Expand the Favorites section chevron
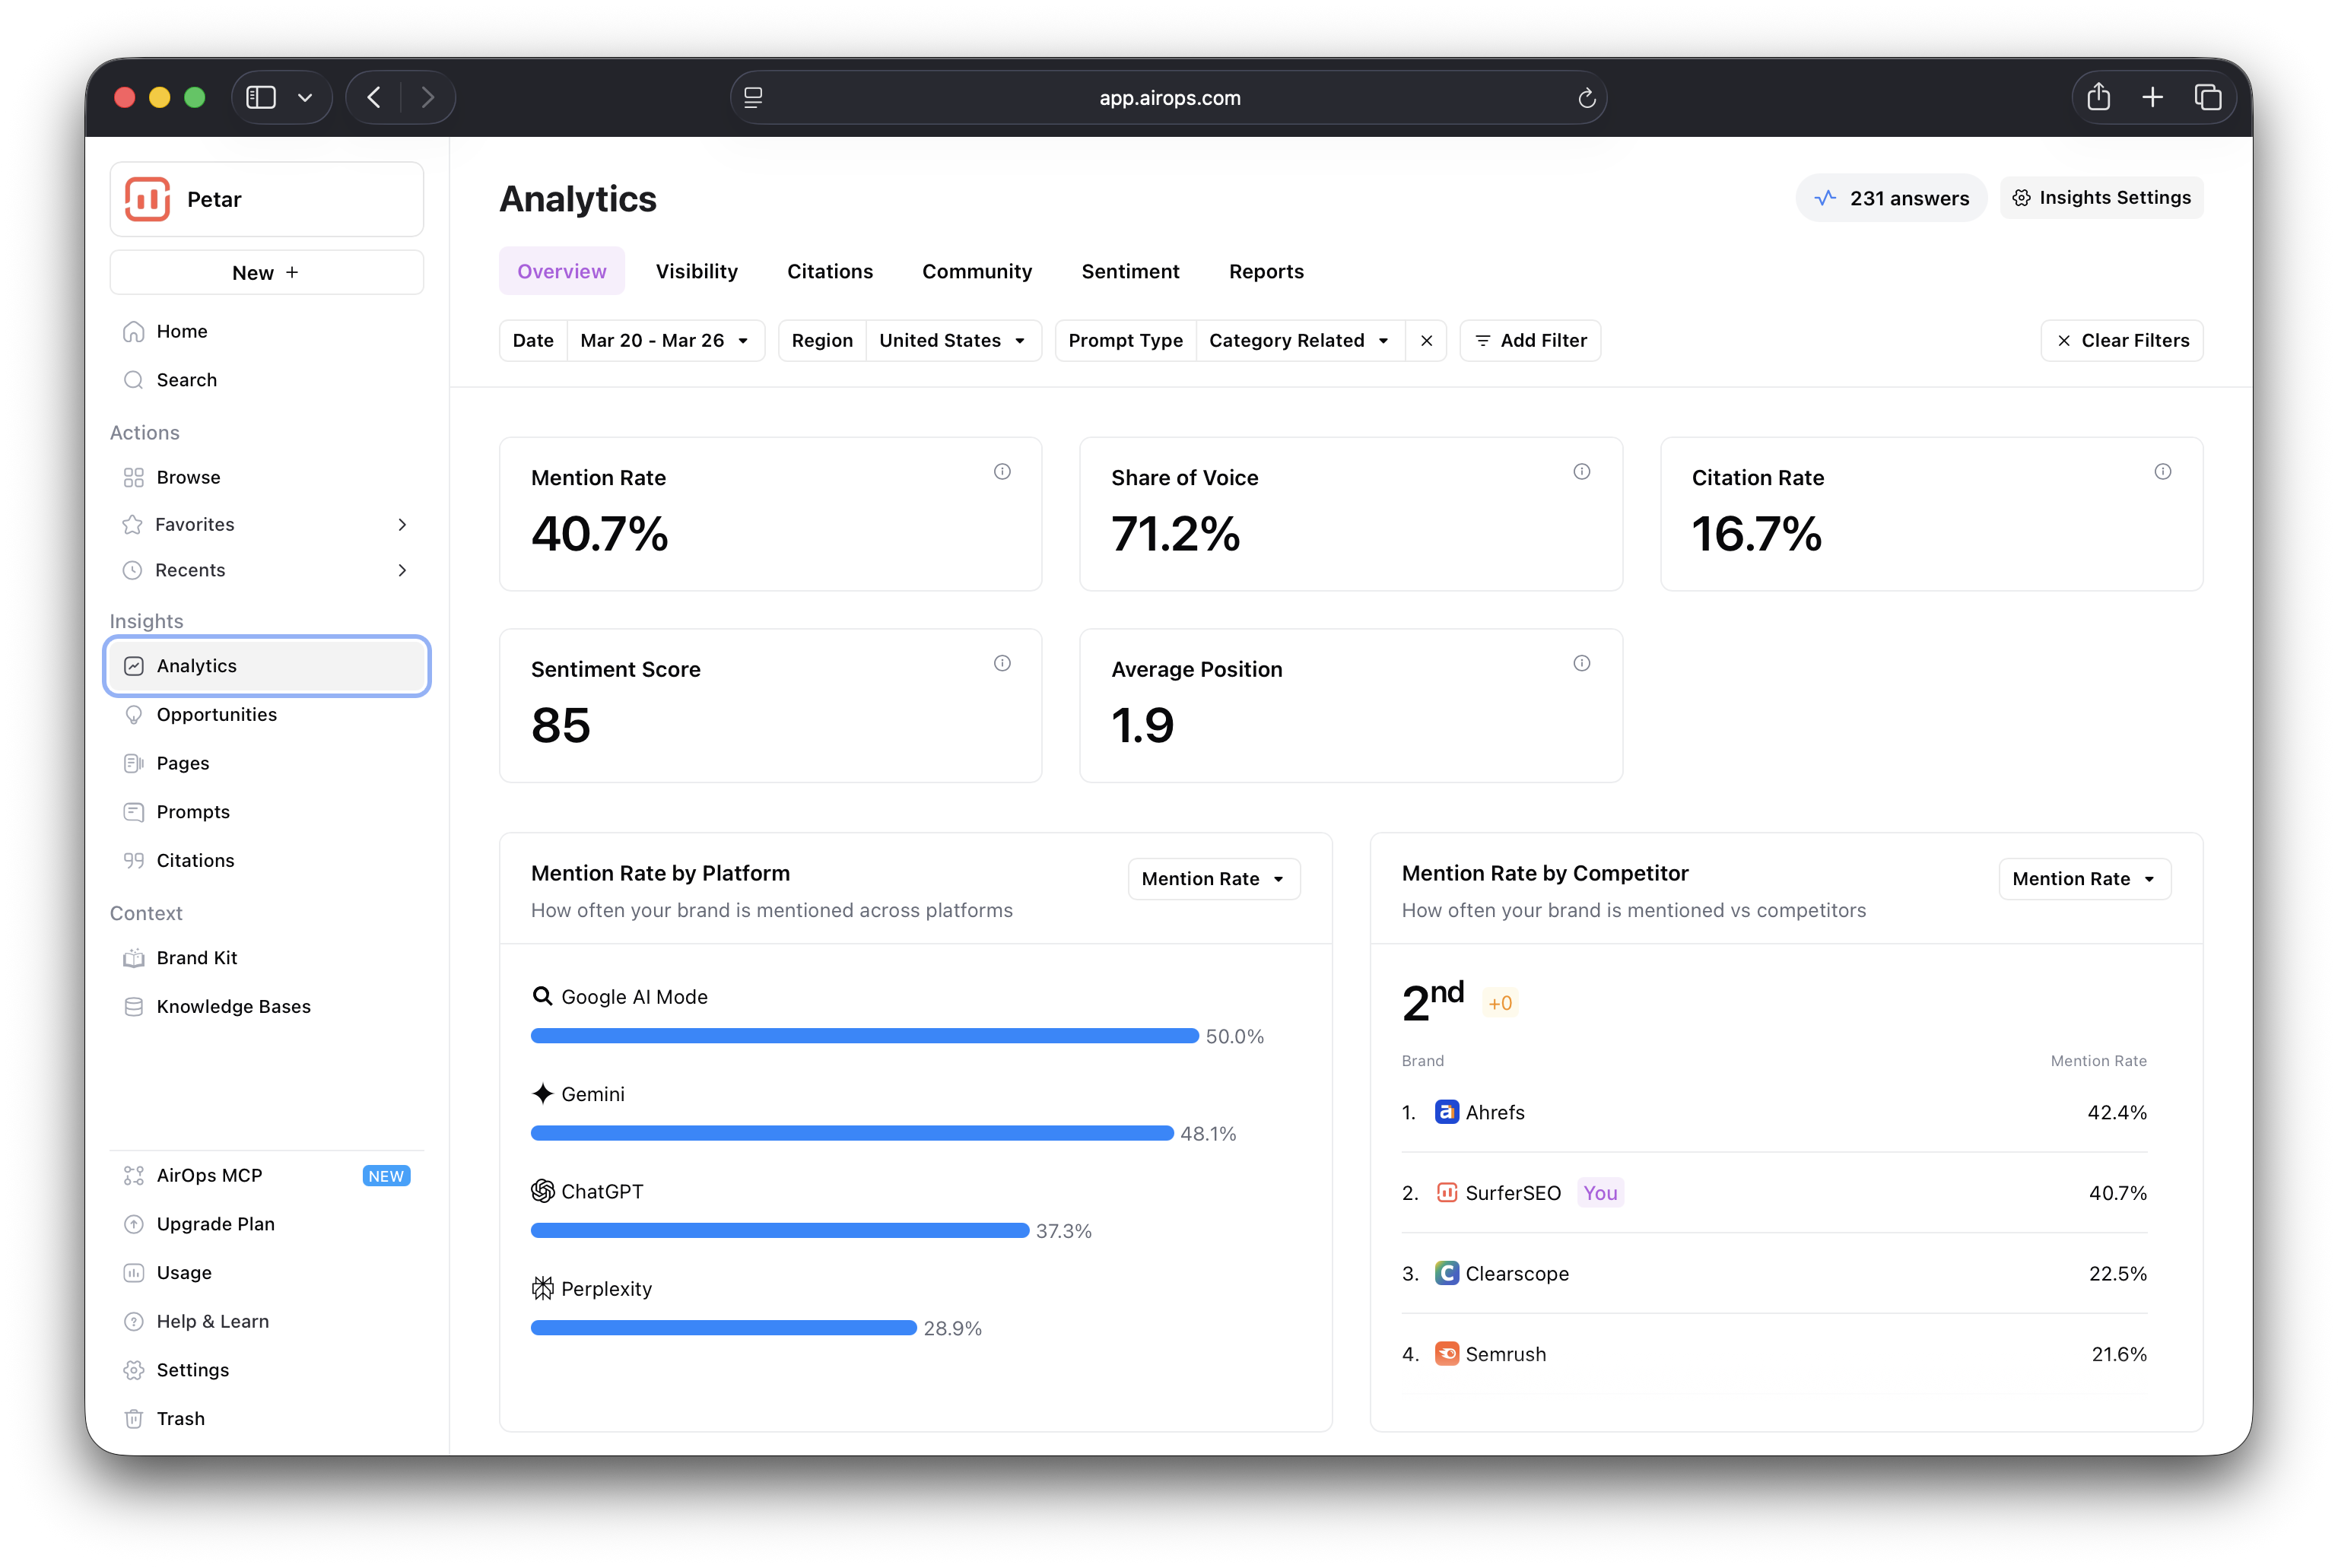 (402, 524)
